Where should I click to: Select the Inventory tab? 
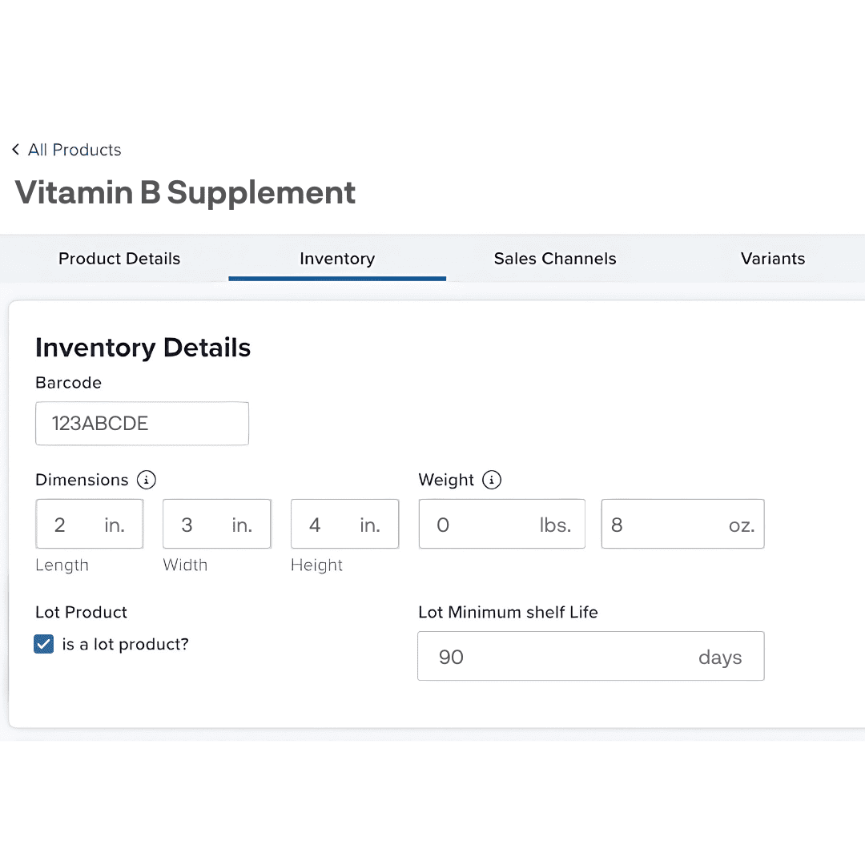click(337, 259)
